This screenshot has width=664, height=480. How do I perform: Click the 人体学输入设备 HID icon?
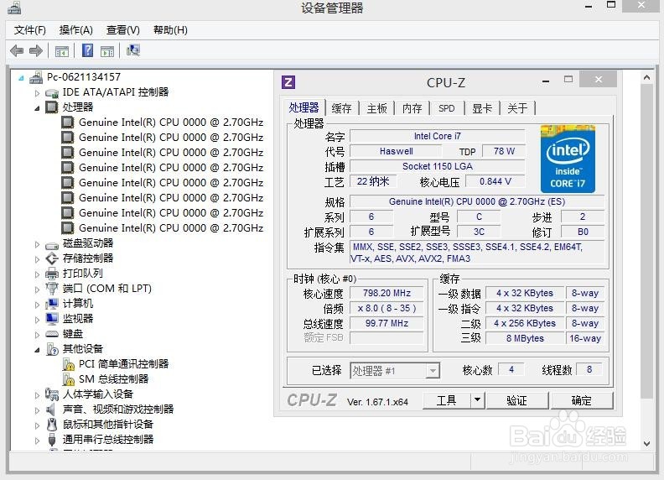point(52,394)
